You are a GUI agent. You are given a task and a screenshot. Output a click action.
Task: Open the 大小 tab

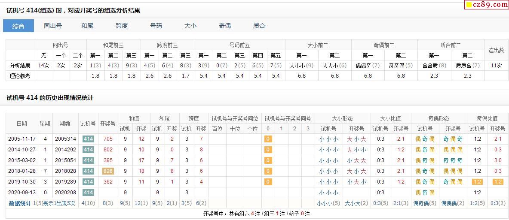point(190,26)
